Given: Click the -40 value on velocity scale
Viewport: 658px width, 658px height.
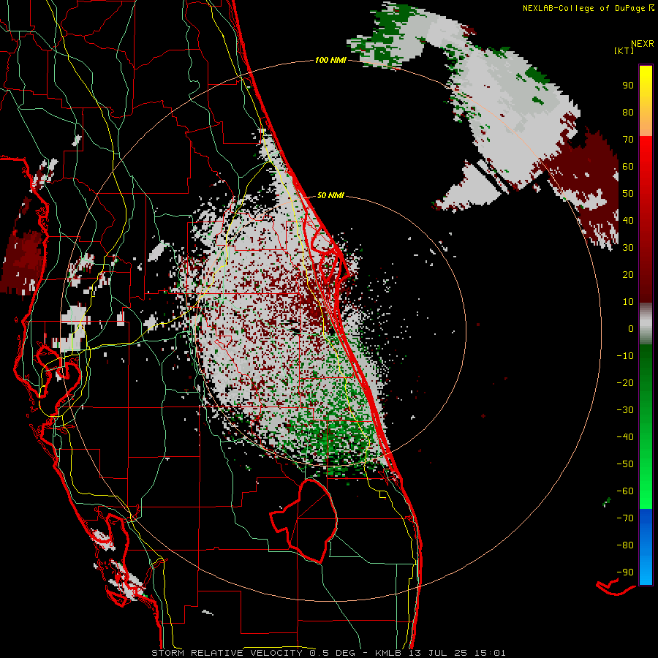Looking at the screenshot, I should point(625,437).
